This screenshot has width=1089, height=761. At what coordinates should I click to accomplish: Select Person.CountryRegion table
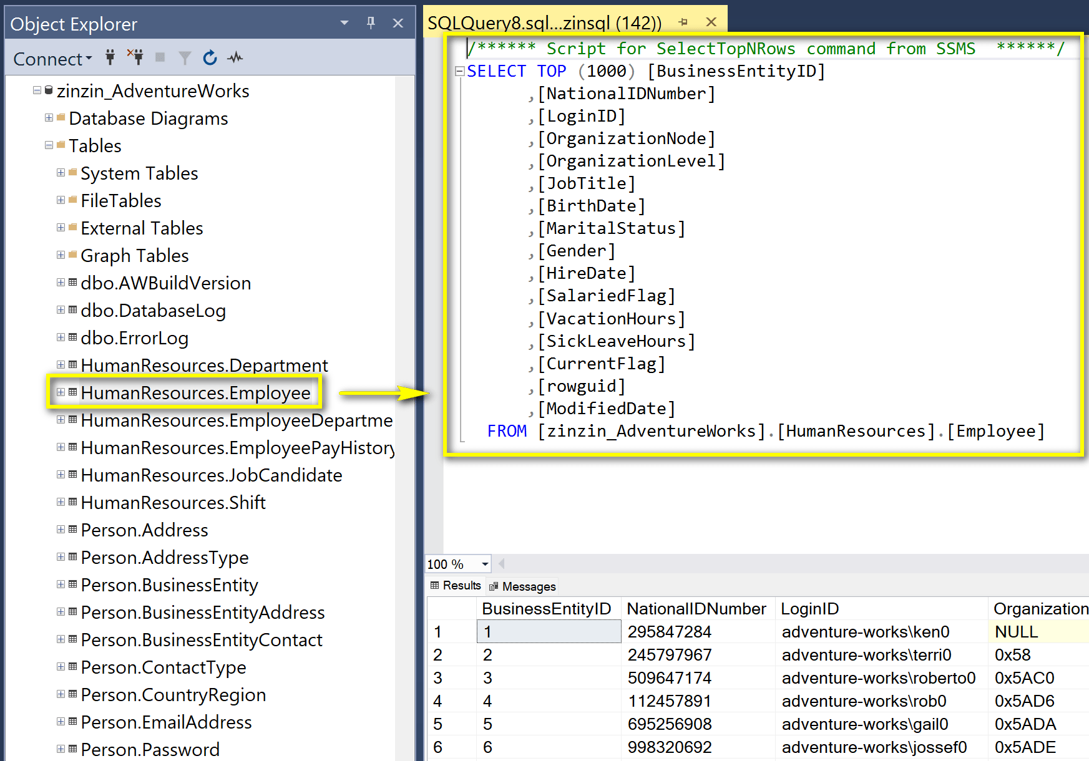(173, 695)
